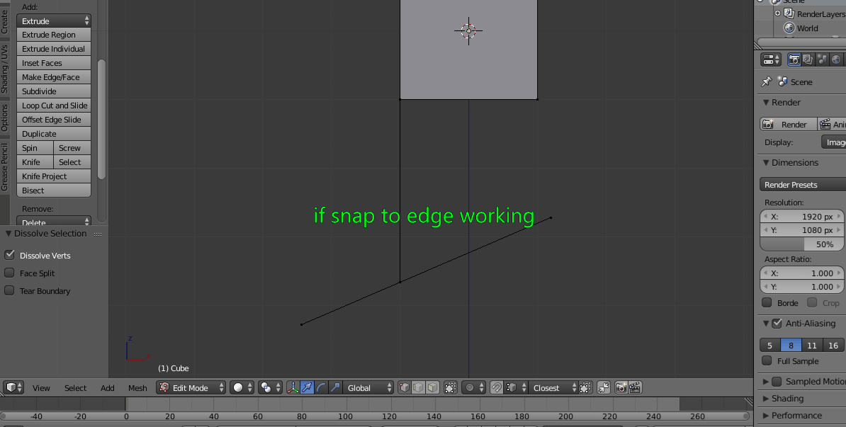
Task: Select the Render Layers properties tab
Action: coord(808,59)
